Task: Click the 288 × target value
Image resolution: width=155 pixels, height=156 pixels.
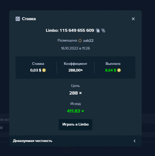Action: (75, 93)
